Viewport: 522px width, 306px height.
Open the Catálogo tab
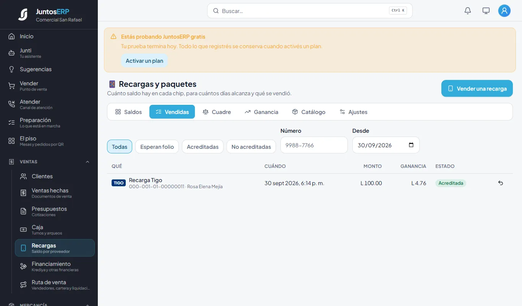[308, 112]
